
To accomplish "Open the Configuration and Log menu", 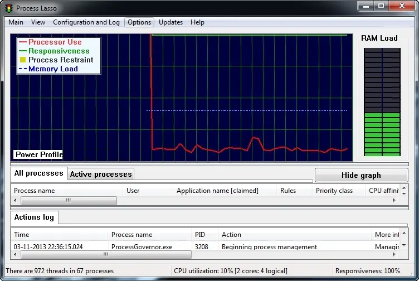I will coord(86,22).
